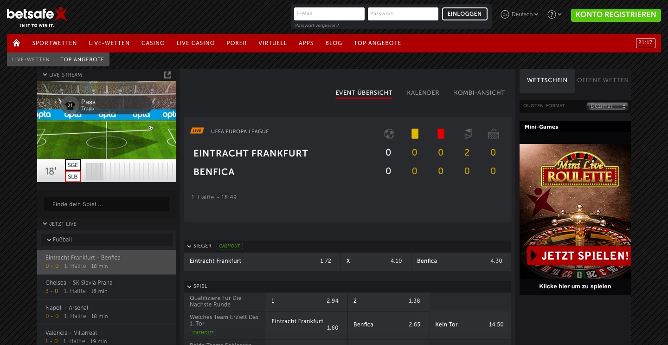Viewport: 668px width, 345px height.
Task: Open Virtuell in navigation
Action: pyautogui.click(x=273, y=43)
